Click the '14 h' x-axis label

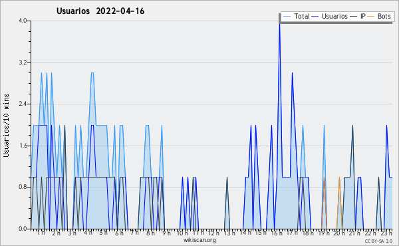pos(245,232)
